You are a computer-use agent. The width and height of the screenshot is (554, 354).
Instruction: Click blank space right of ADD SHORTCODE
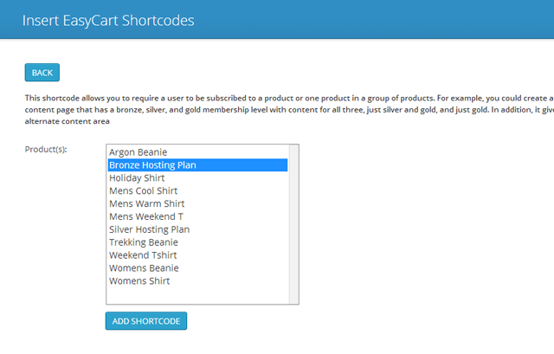point(346,321)
